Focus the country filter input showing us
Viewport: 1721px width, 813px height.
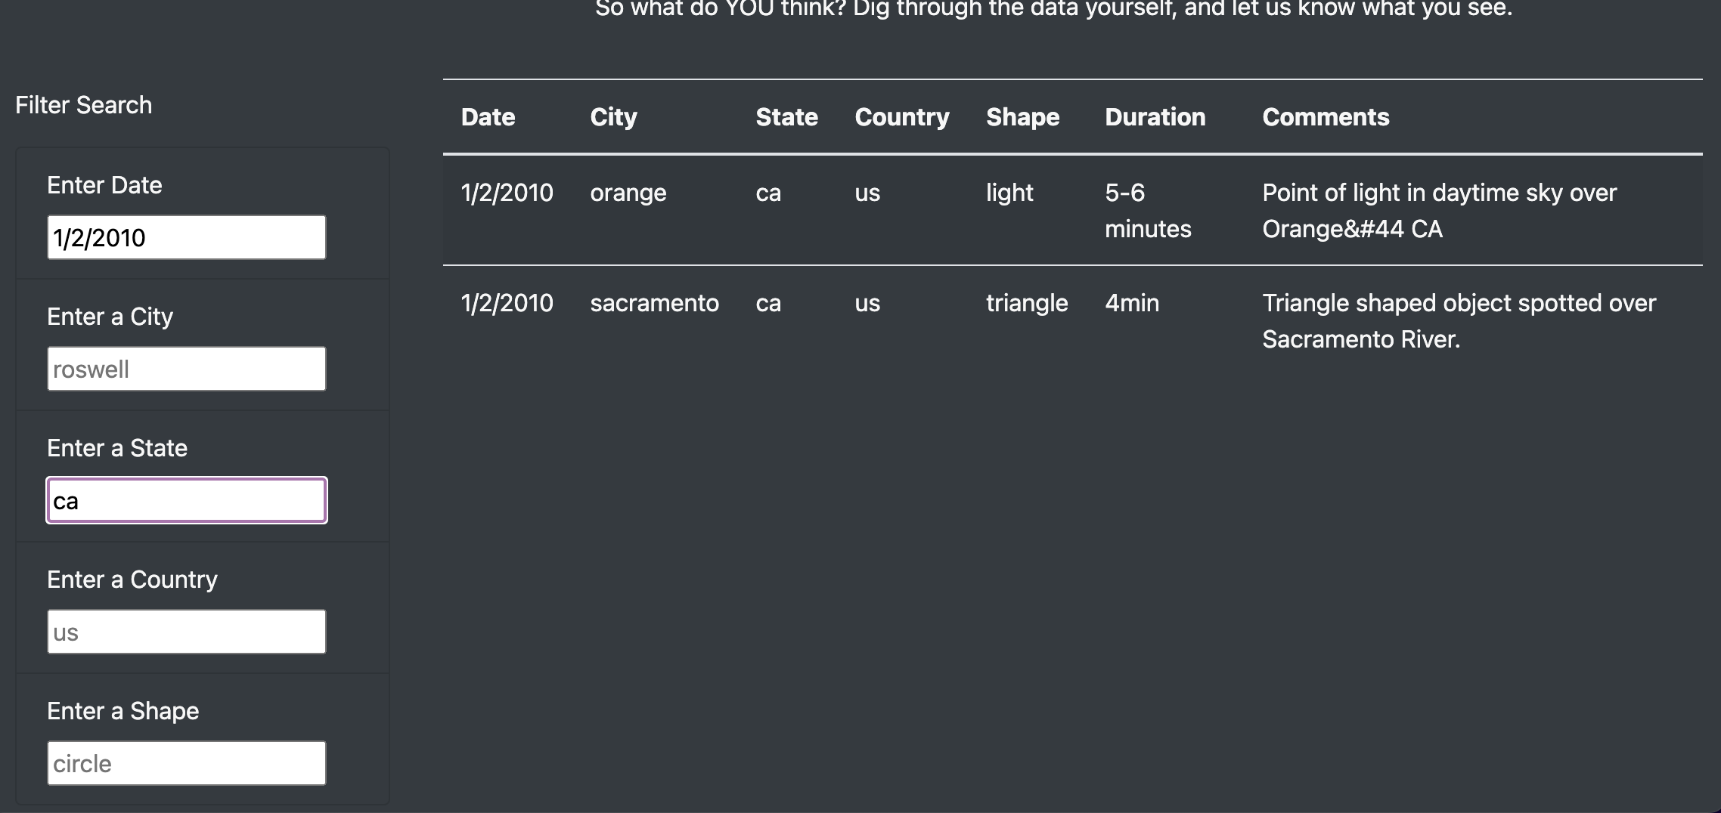pyautogui.click(x=186, y=631)
